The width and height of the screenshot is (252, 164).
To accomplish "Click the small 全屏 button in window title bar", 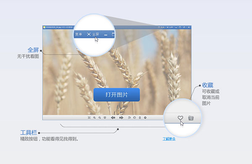I will 170,27.
